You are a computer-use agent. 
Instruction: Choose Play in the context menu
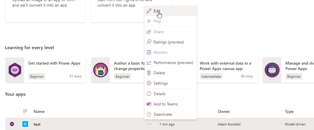point(170,21)
